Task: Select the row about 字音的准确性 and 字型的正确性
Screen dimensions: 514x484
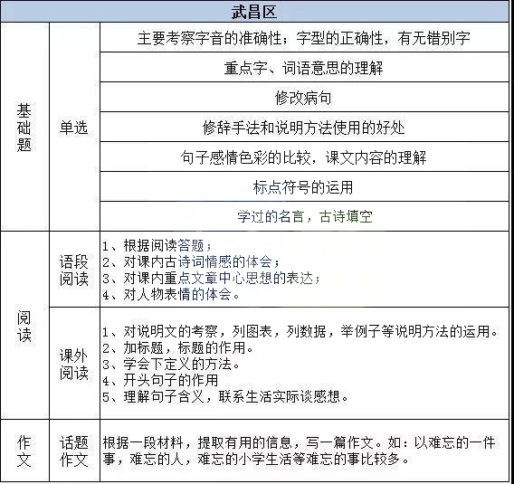Action: pyautogui.click(x=304, y=38)
